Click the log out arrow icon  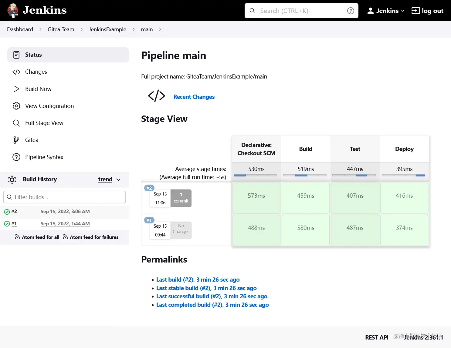tap(415, 11)
